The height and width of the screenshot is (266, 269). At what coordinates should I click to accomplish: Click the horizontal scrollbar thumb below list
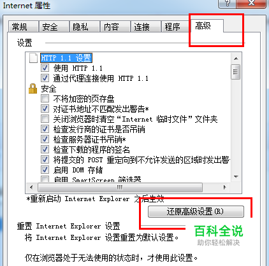120,187
